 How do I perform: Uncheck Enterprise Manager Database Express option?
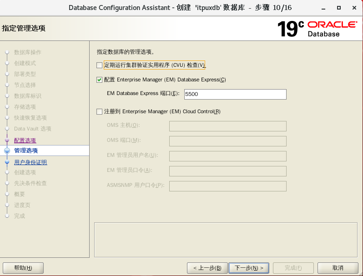tap(99, 80)
